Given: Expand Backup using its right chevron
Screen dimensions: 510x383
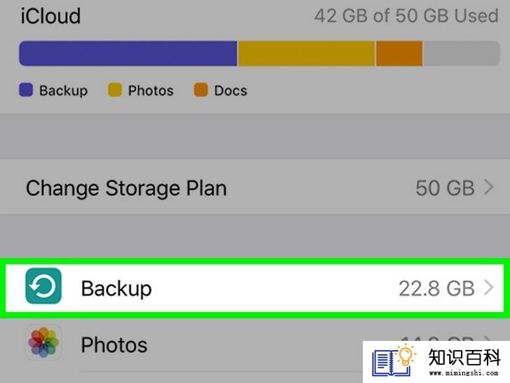Looking at the screenshot, I should 488,288.
